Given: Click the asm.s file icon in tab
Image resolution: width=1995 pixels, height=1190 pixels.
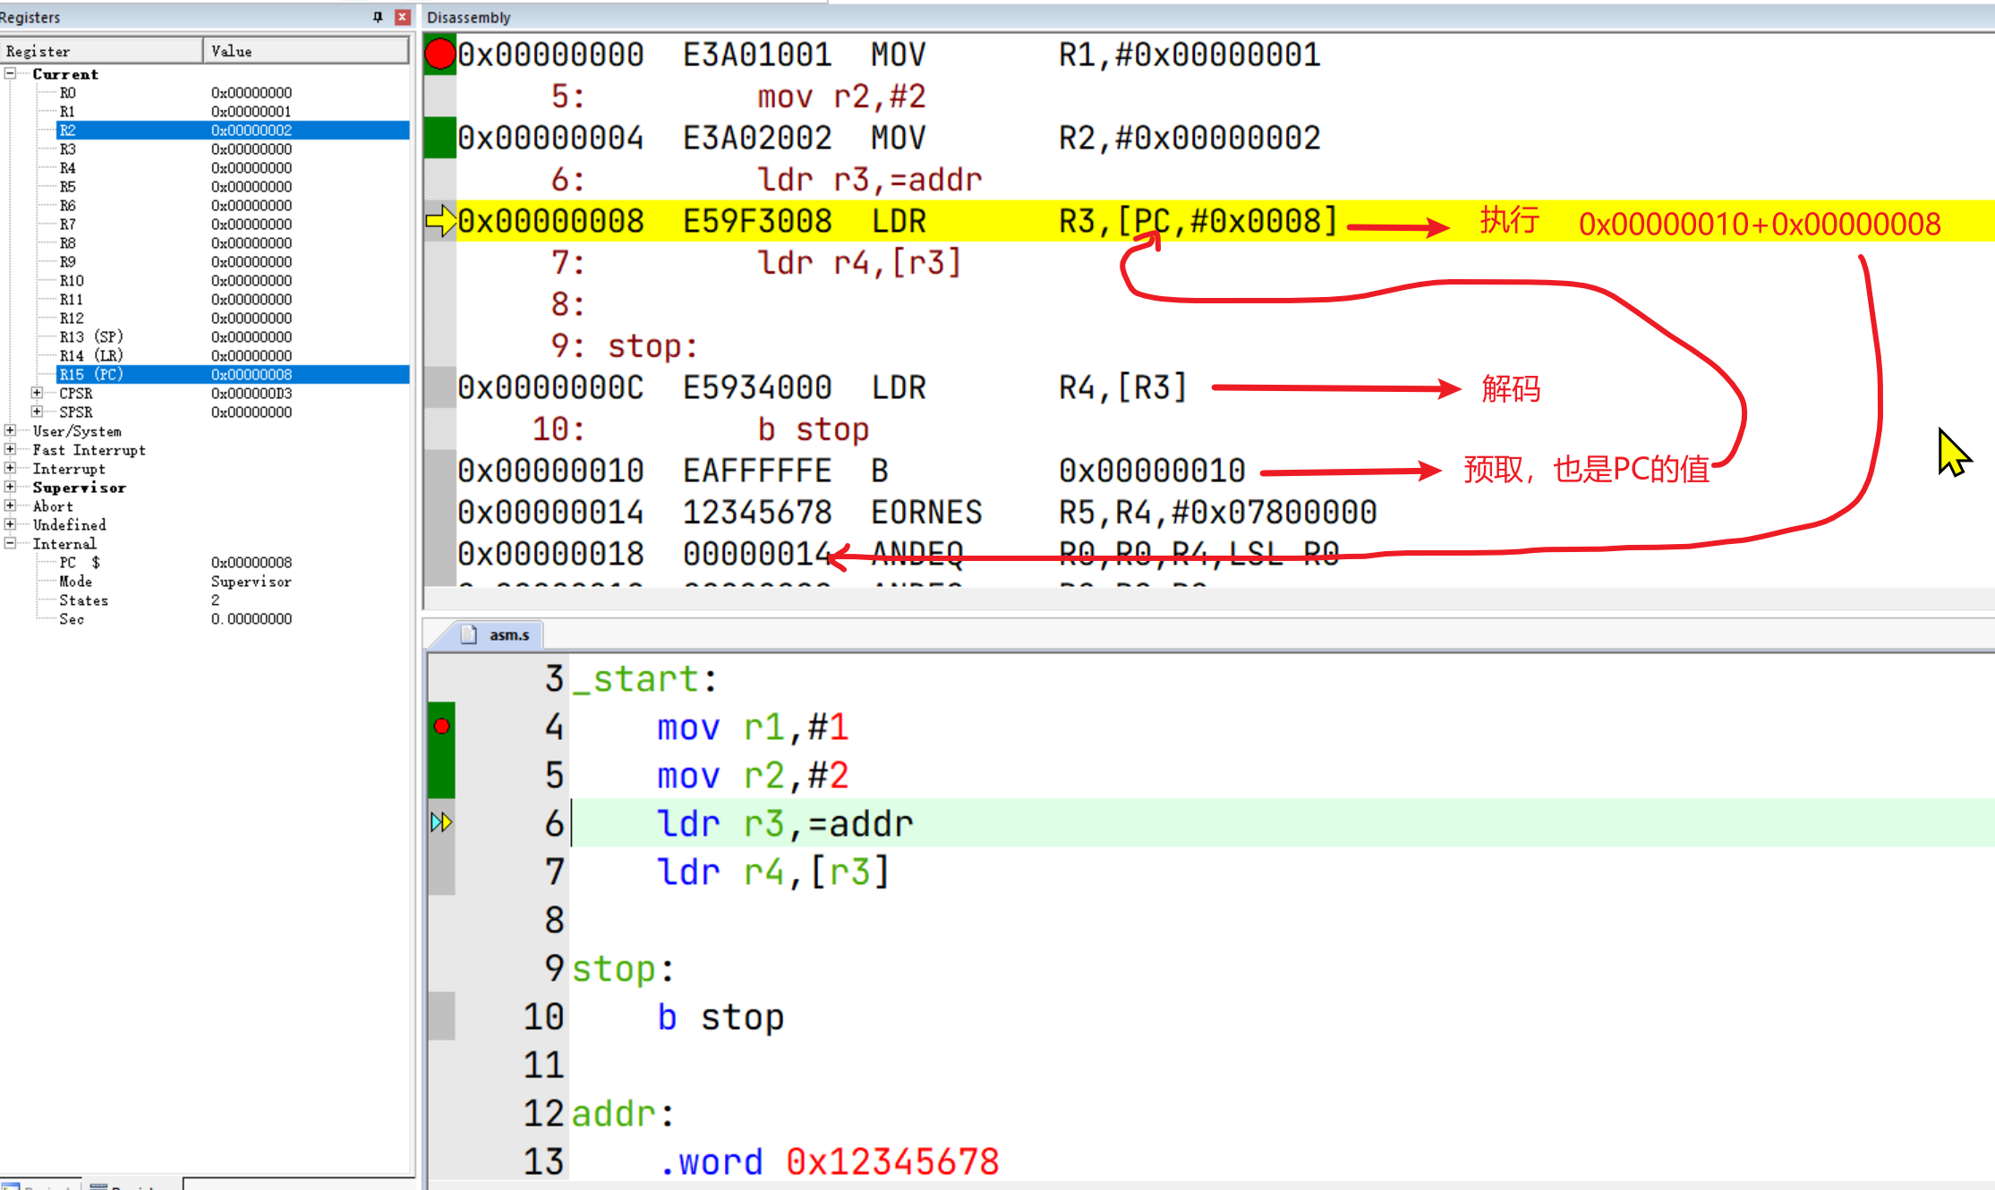Looking at the screenshot, I should (x=469, y=634).
